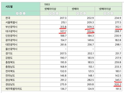Reset 셋째아이상 column sort minus icon

pos(57,13)
